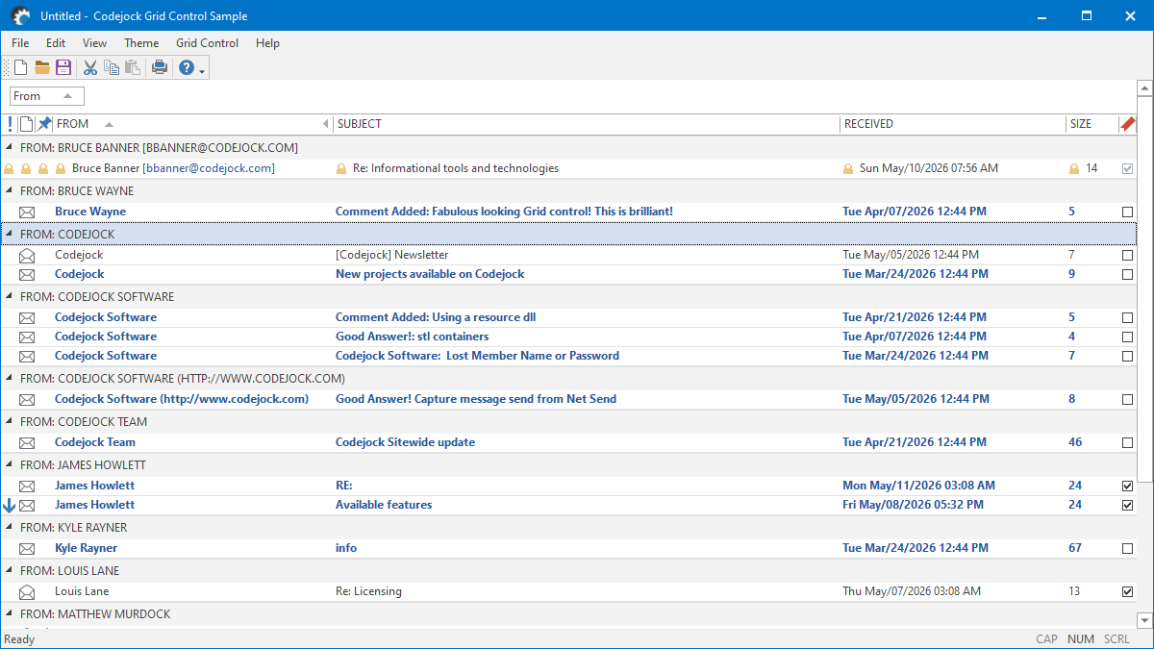This screenshot has height=649, width=1154.
Task: Click the blue pin column header
Action: pos(44,124)
